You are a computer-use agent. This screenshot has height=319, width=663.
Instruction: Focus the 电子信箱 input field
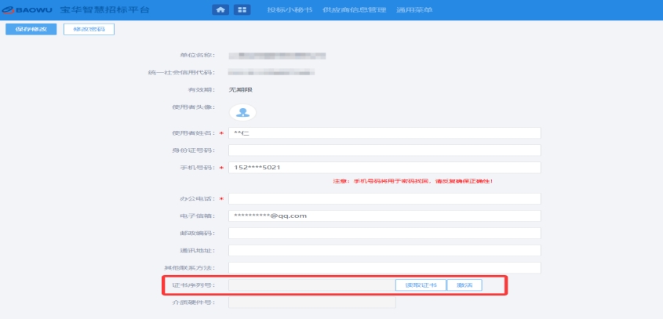(x=384, y=216)
